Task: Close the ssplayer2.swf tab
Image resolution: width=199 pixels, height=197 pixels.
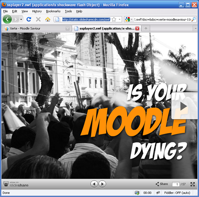Action: [x=137, y=29]
